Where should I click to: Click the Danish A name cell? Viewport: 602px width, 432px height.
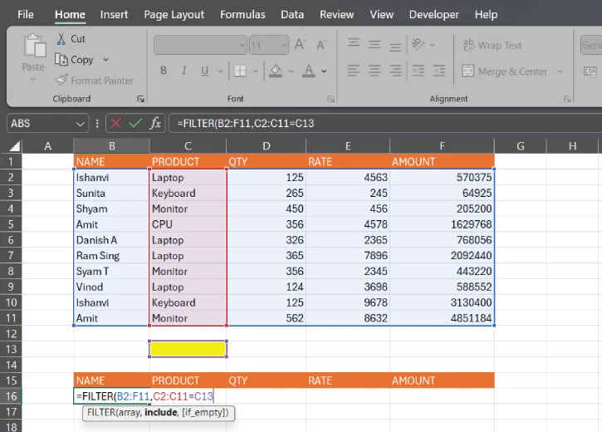[x=112, y=240]
